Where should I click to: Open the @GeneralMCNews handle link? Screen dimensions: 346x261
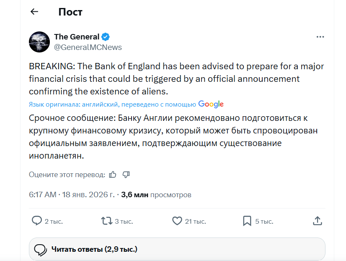tap(88, 47)
